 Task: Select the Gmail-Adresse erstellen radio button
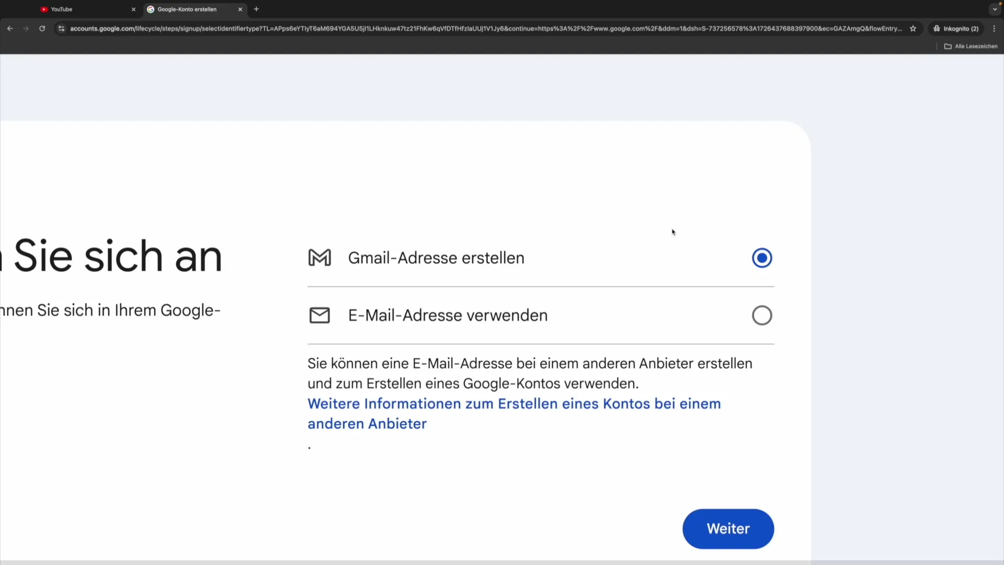pos(762,257)
